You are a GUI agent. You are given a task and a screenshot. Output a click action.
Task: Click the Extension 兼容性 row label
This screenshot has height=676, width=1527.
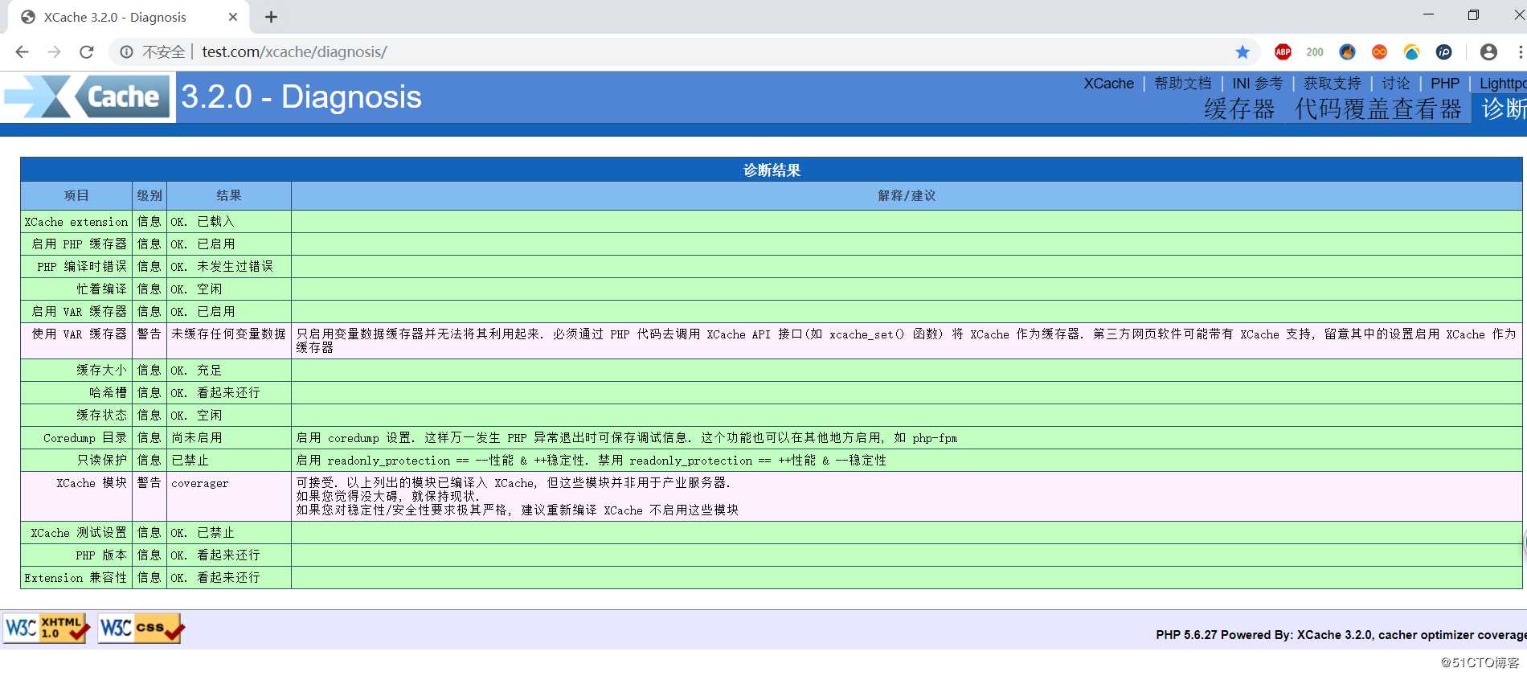point(76,578)
